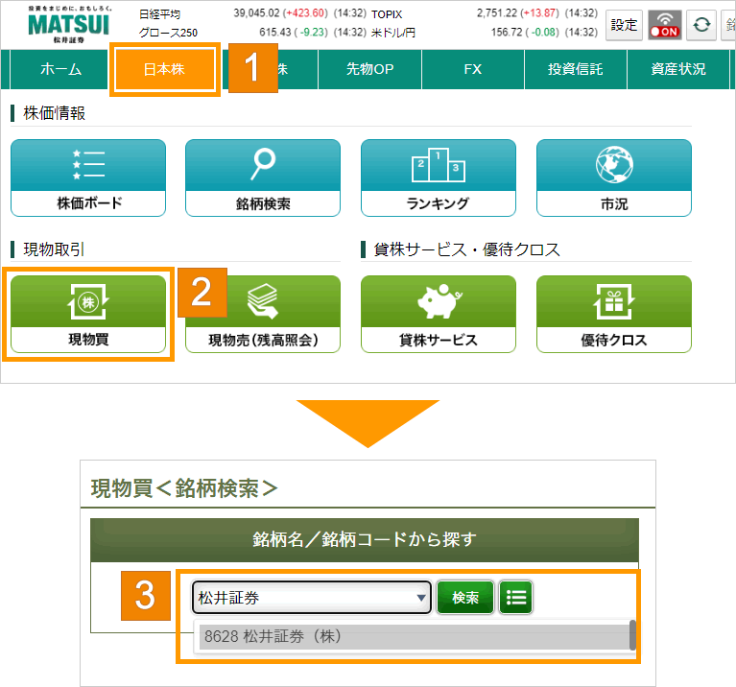Select the 資産状況 tab
Viewport: 736px width, 687px height.
(678, 69)
